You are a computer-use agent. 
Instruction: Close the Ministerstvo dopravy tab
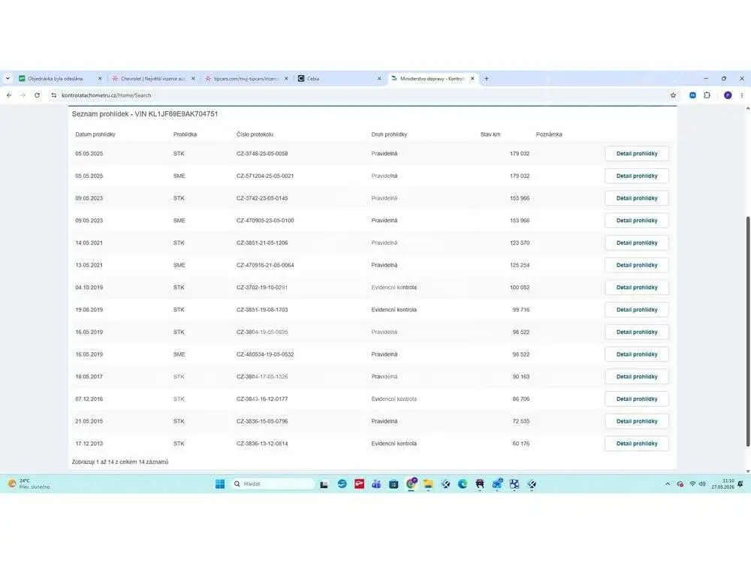click(x=472, y=79)
